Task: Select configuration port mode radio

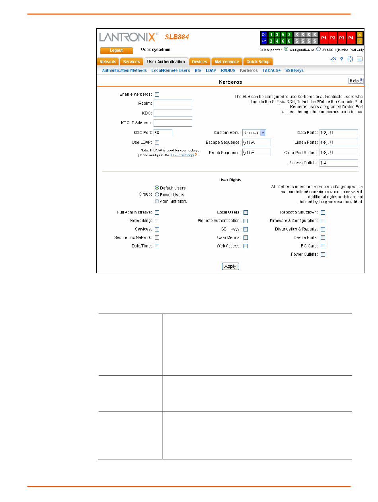Action: (x=286, y=49)
